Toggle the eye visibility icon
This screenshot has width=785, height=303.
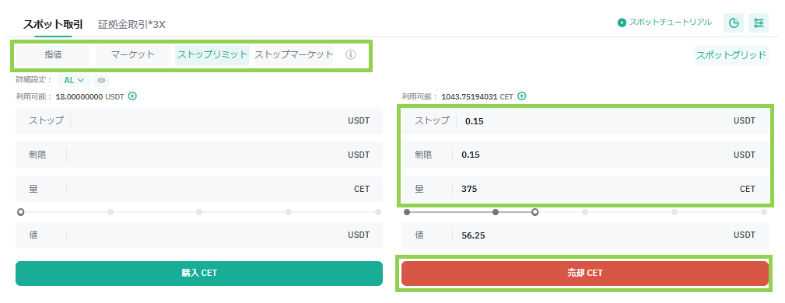(x=101, y=80)
